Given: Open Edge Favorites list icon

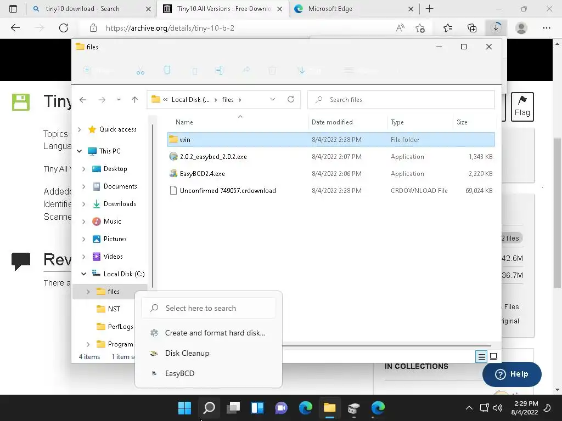Looking at the screenshot, I should tap(448, 27).
